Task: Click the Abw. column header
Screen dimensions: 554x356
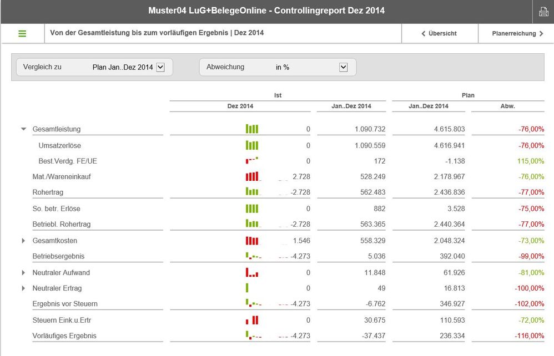Action: 507,106
